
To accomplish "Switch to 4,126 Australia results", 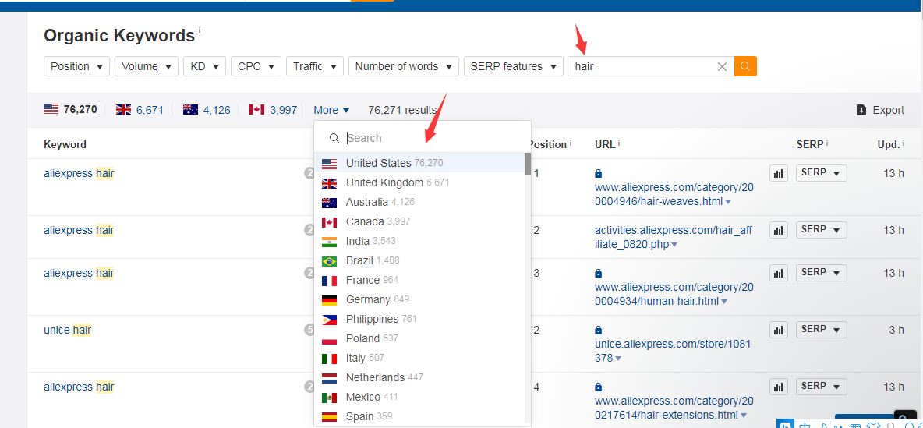I will point(217,110).
